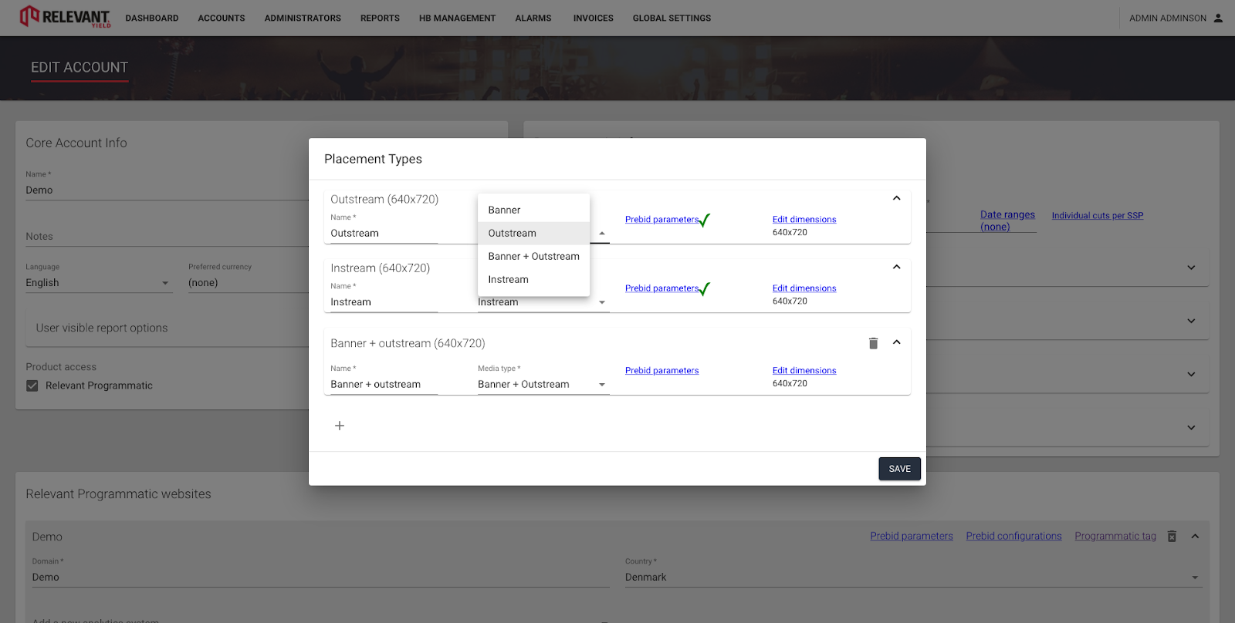Save the placement types
The image size is (1235, 623).
(900, 469)
